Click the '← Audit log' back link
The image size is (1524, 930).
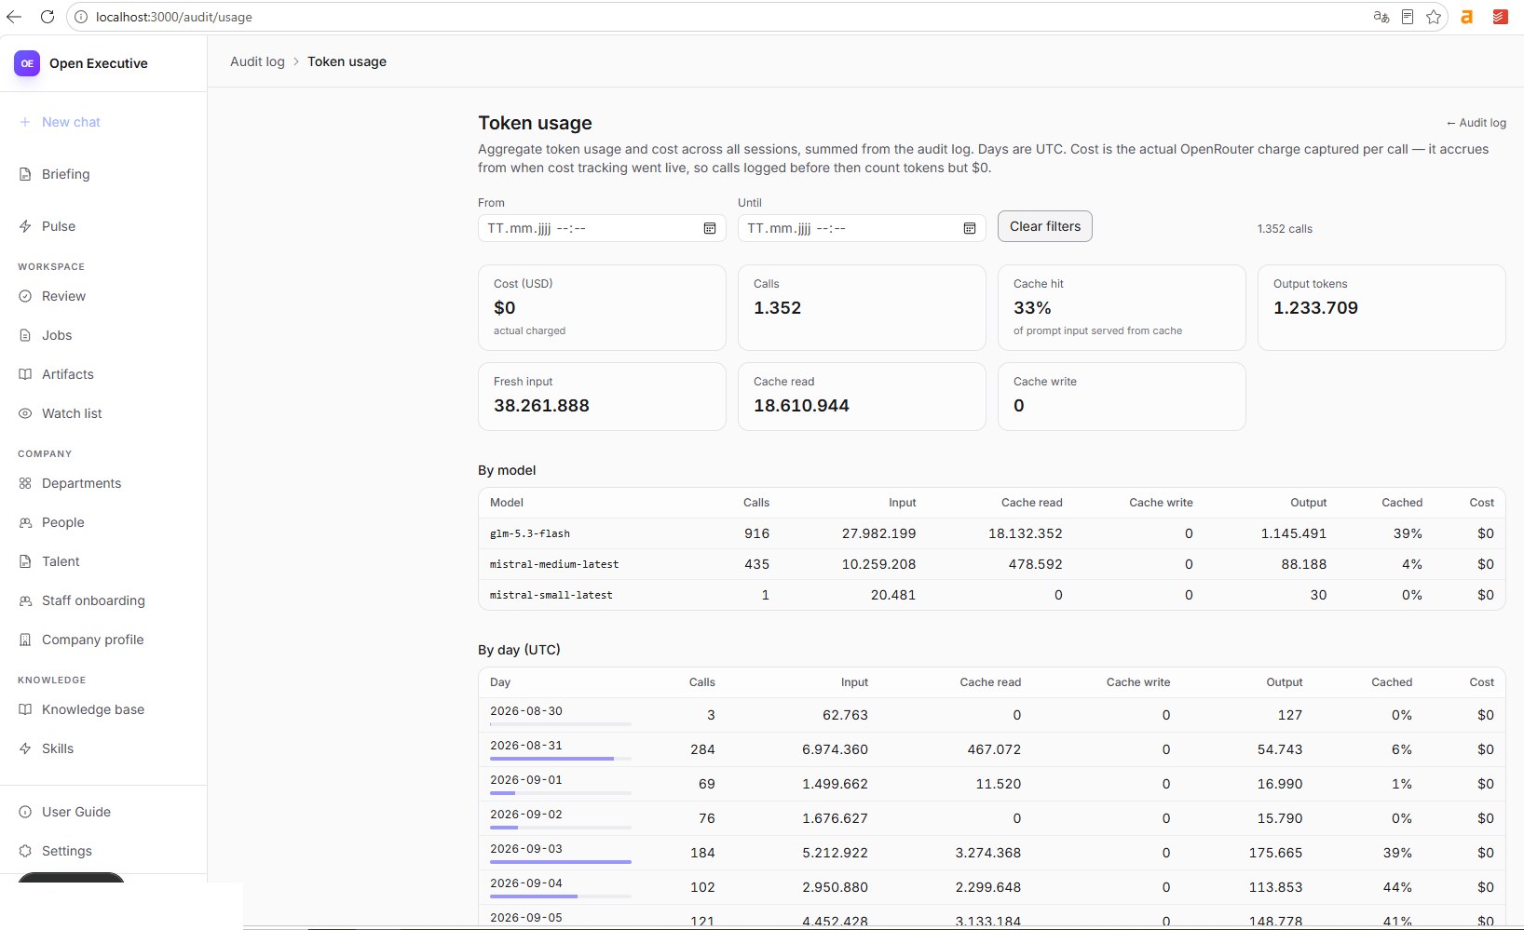pos(1476,123)
